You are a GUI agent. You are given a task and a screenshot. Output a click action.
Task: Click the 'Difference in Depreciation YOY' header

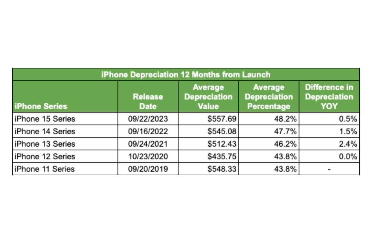[329, 96]
